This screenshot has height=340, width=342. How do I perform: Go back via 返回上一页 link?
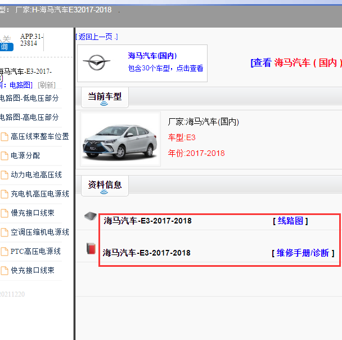(97, 37)
